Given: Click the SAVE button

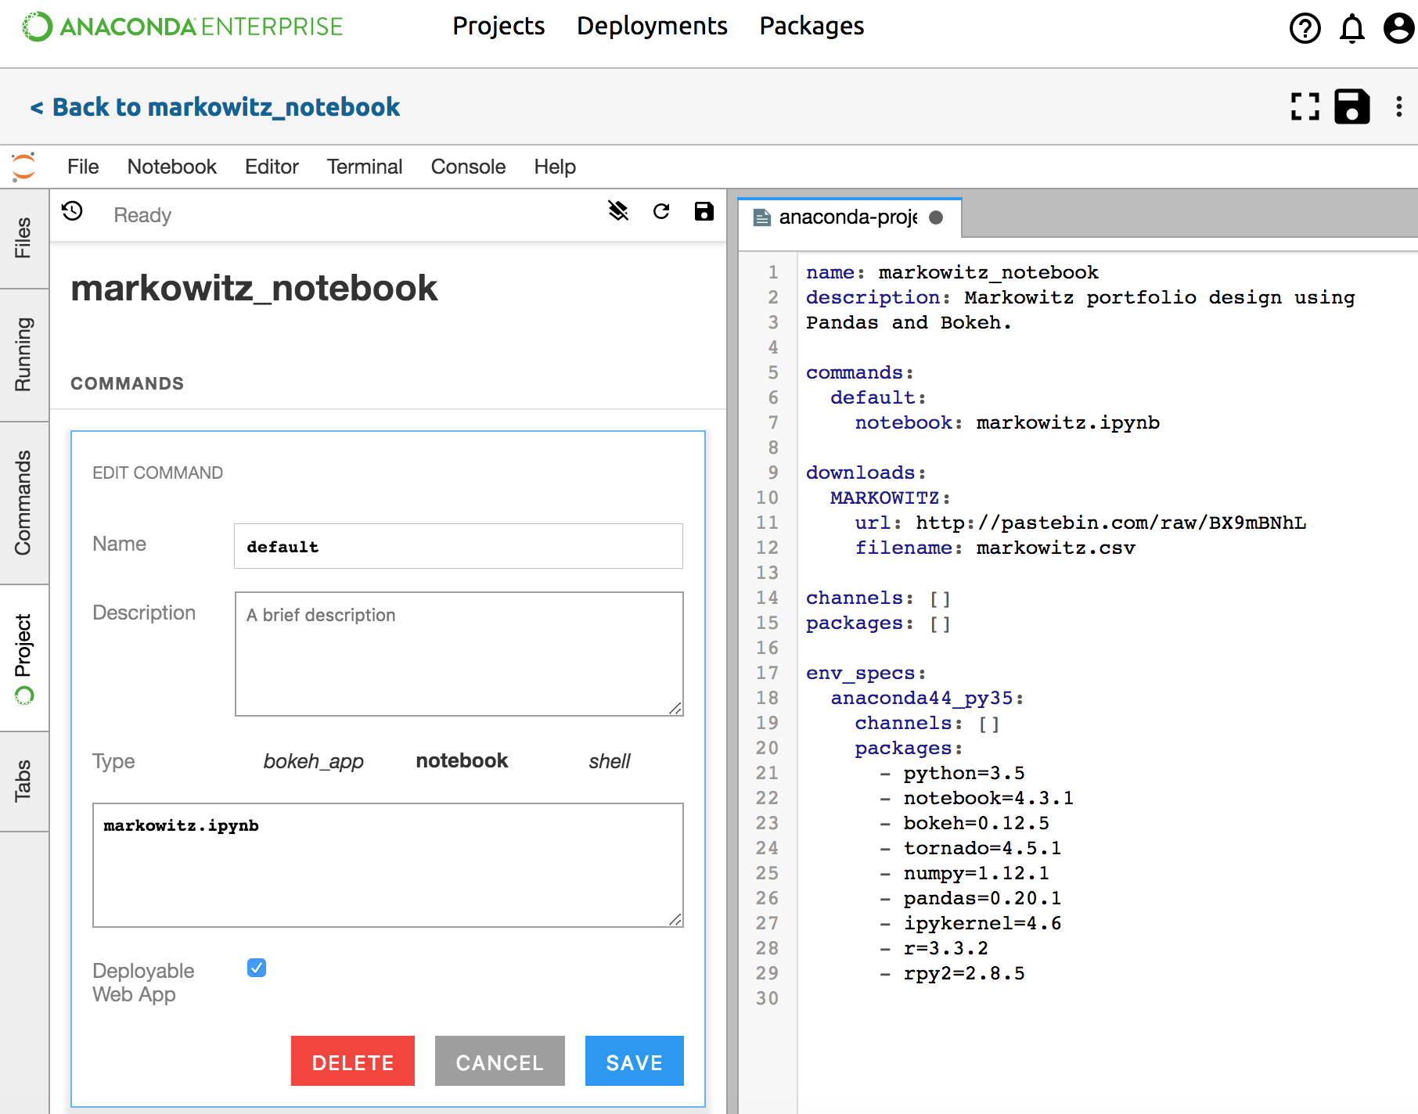Looking at the screenshot, I should coord(635,1061).
